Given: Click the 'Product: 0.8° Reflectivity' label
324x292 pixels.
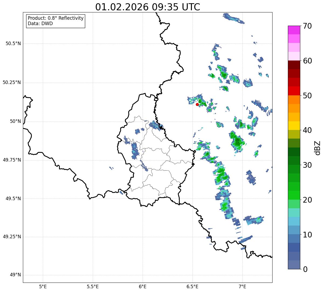Looking at the screenshot, I should tap(56, 18).
